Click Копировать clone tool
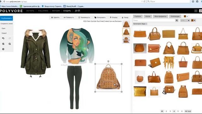202x114 pixels. point(100,17)
